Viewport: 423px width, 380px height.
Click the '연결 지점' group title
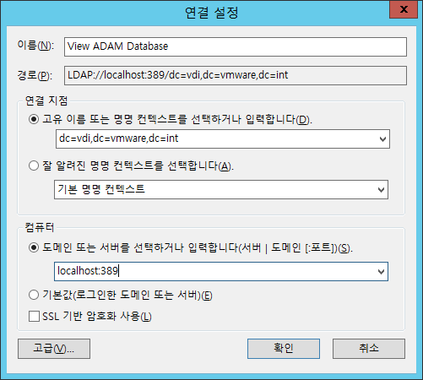tap(46, 100)
